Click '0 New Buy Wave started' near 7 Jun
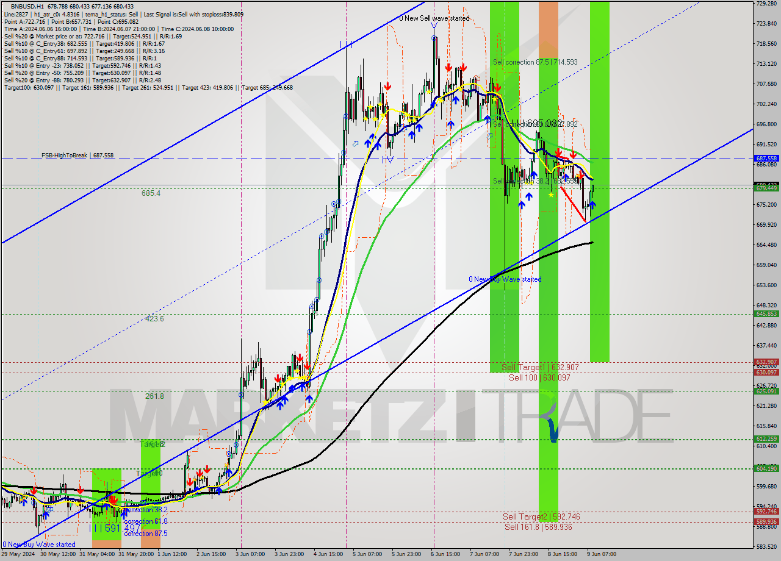Viewport: 781px width, 561px height. coord(505,279)
